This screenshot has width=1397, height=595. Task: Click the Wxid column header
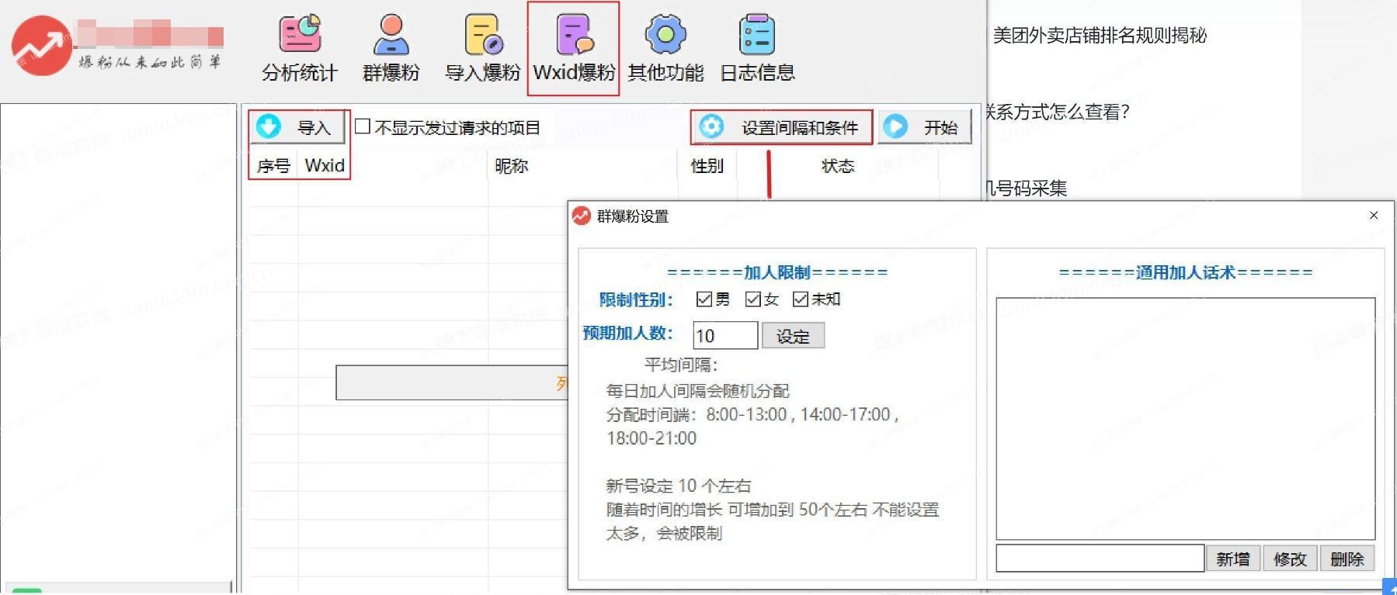click(x=325, y=165)
